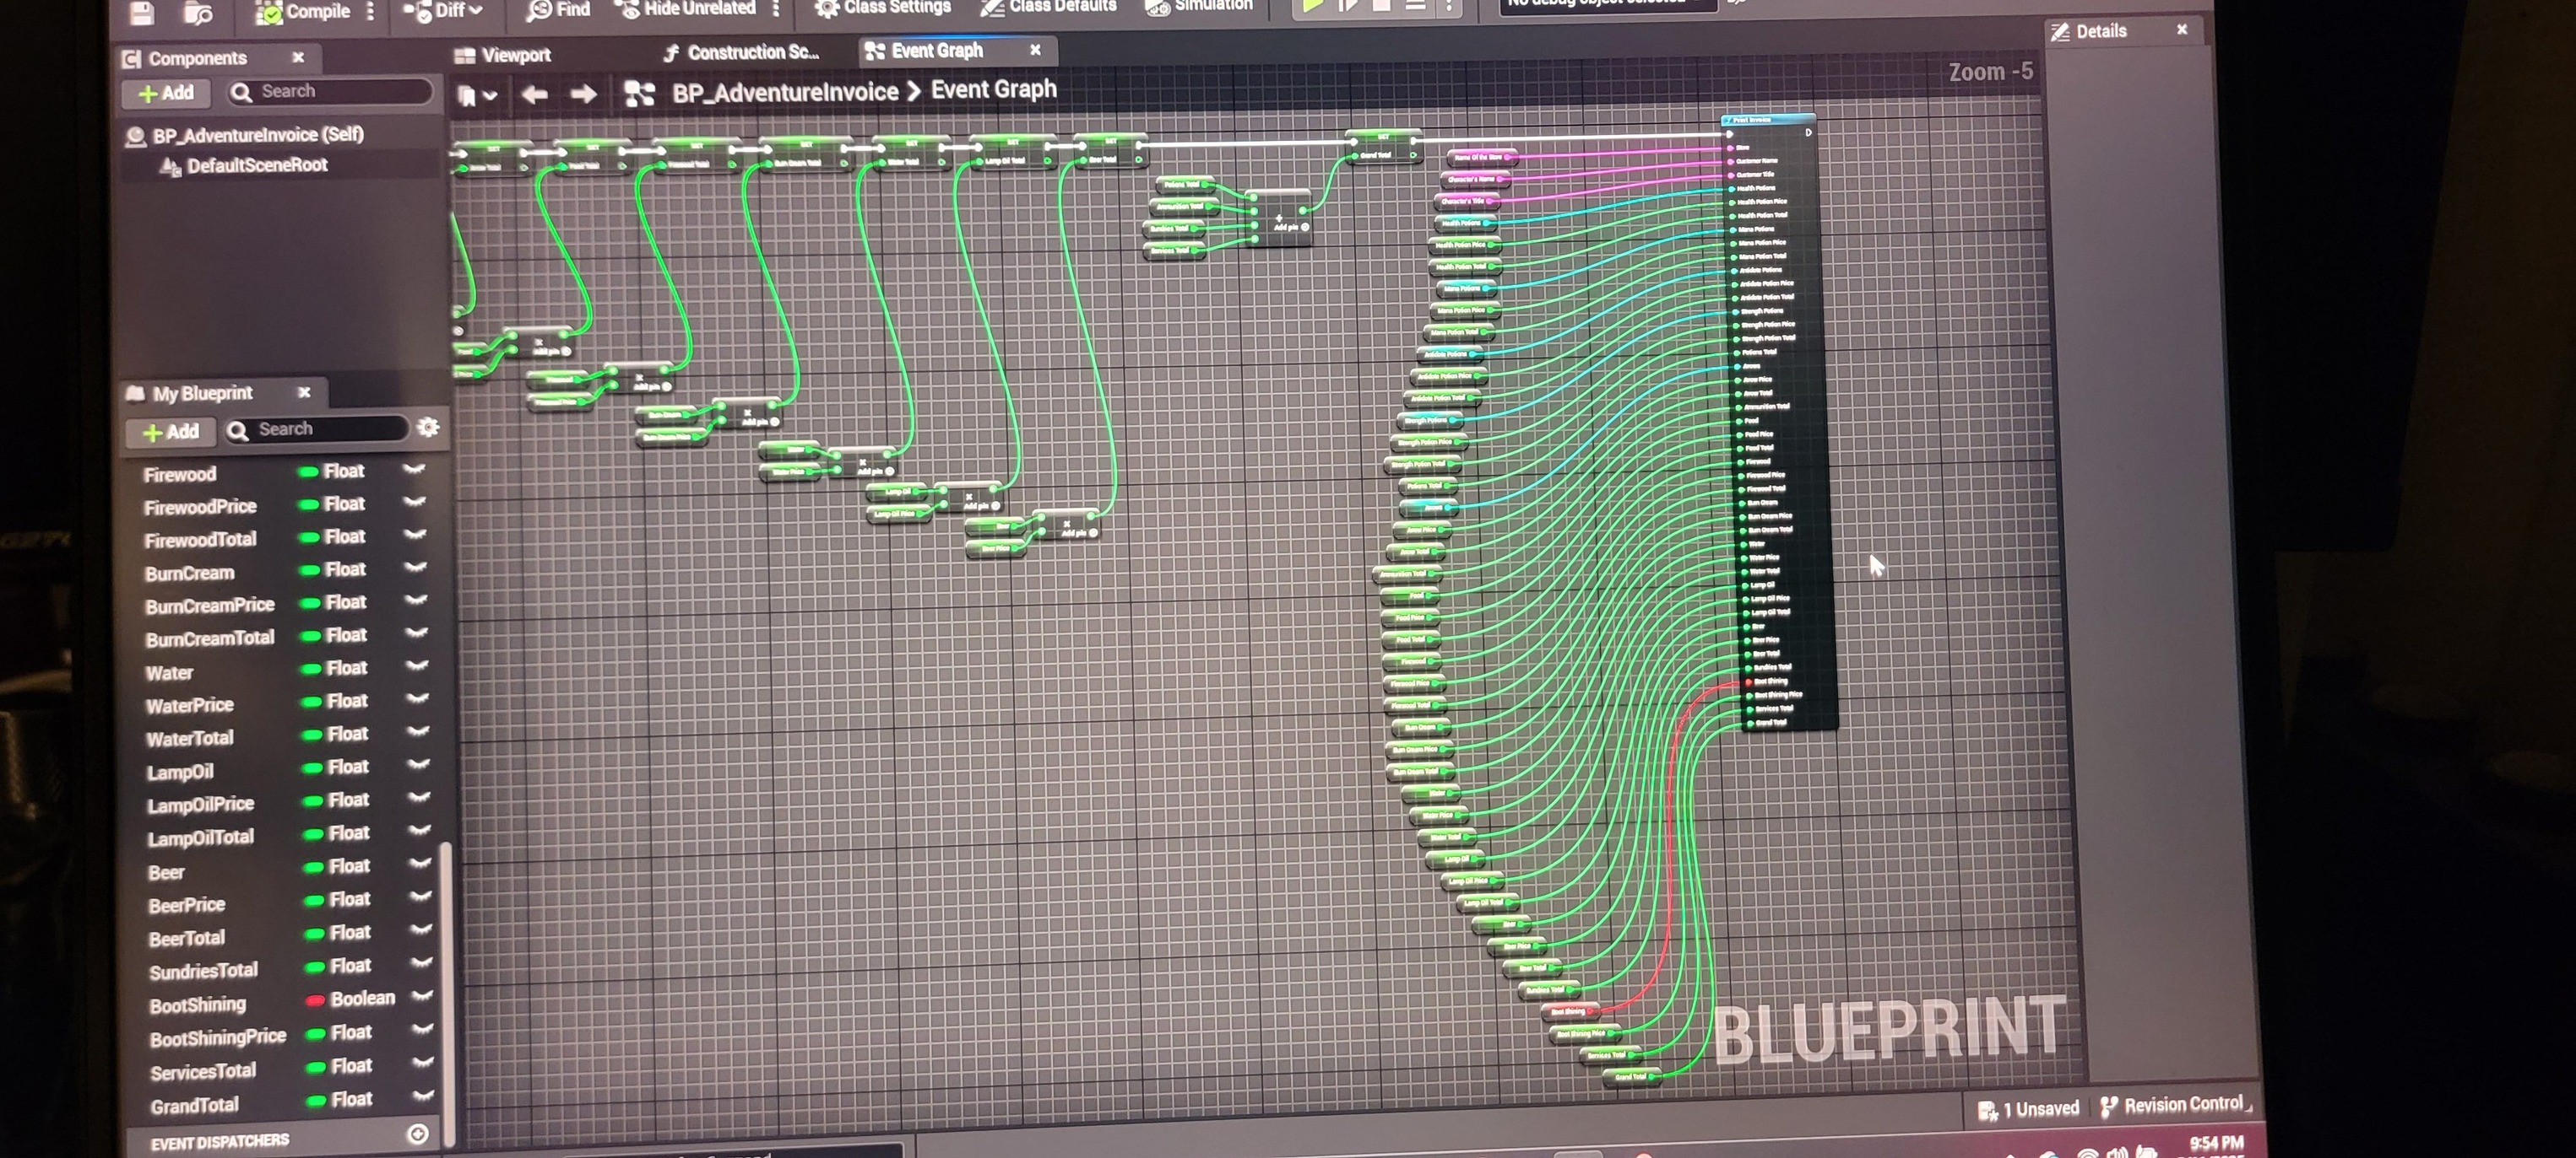Close the Event Graph tab
Viewport: 2576px width, 1158px height.
pyautogui.click(x=1035, y=50)
